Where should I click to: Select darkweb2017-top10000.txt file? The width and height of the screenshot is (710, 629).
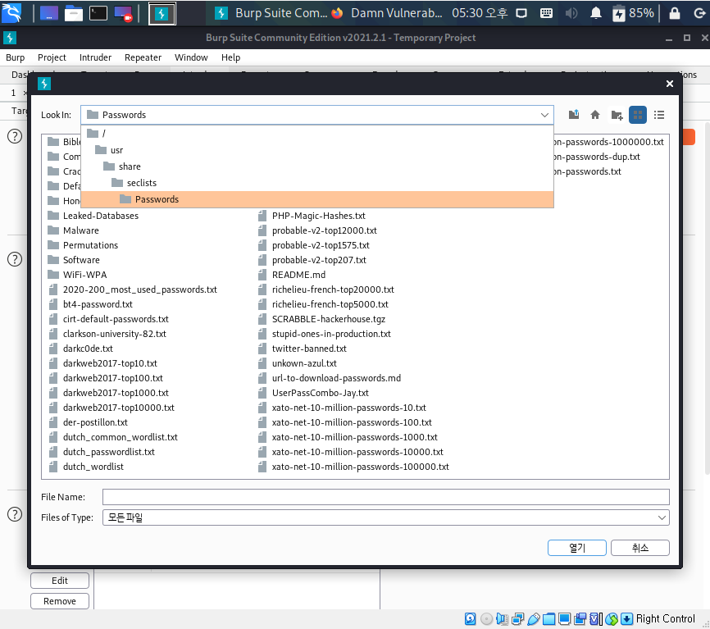[x=112, y=408]
